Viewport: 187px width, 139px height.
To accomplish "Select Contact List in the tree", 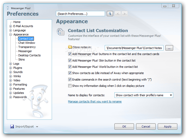I will coord(26,39).
